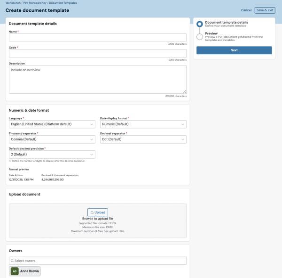Click the AB avatar badge
The height and width of the screenshot is (278, 282).
15,271
